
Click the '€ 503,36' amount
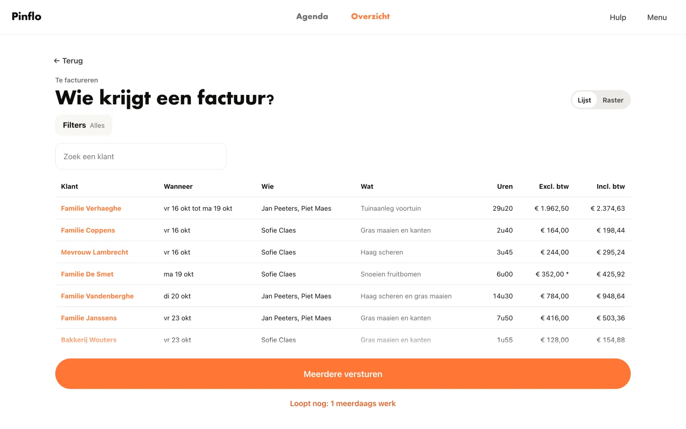(x=611, y=318)
